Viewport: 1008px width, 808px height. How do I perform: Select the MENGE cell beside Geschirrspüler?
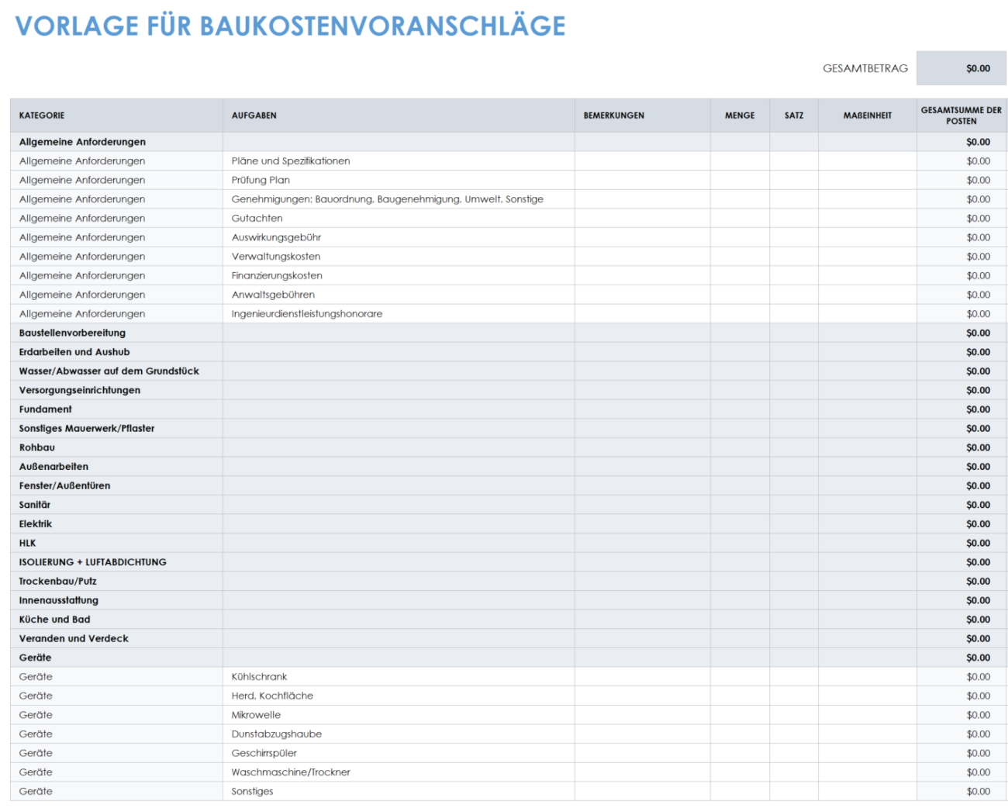[740, 753]
